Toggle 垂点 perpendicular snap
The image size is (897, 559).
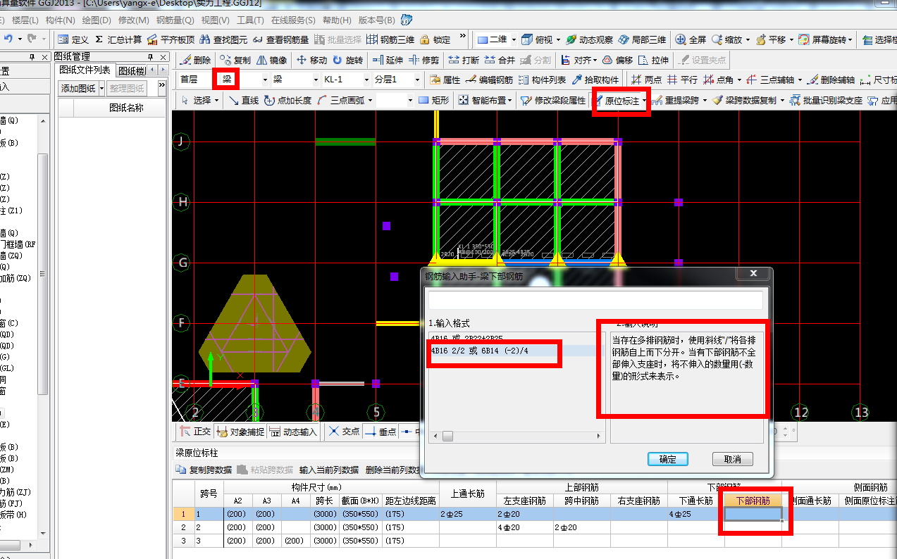click(381, 431)
